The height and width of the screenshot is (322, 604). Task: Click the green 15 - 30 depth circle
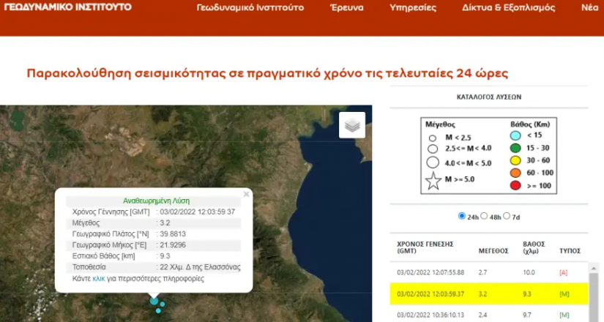pos(515,149)
